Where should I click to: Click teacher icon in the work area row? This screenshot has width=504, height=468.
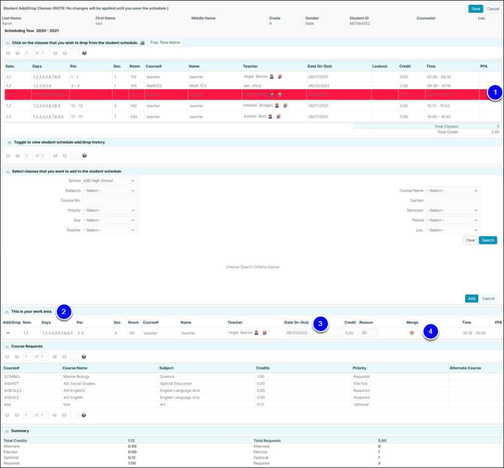tap(257, 333)
